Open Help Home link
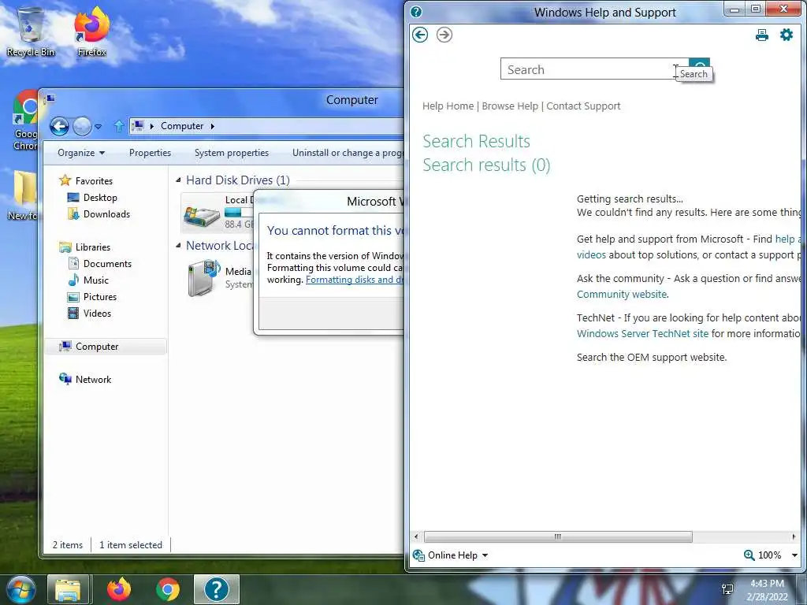The width and height of the screenshot is (807, 605). tap(448, 106)
